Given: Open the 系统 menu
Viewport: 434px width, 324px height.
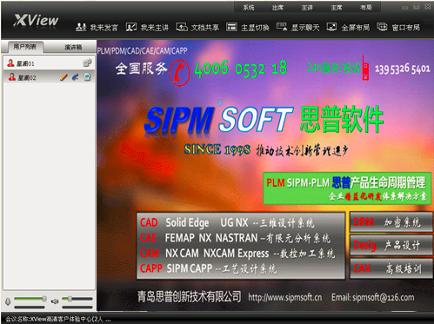Looking at the screenshot, I should [x=249, y=8].
